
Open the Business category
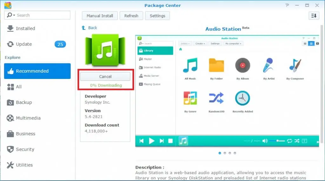click(x=37, y=134)
